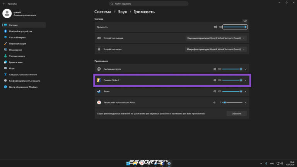Go to Система in the breadcrumb
Image resolution: width=297 pixels, height=167 pixels.
pos(102,12)
